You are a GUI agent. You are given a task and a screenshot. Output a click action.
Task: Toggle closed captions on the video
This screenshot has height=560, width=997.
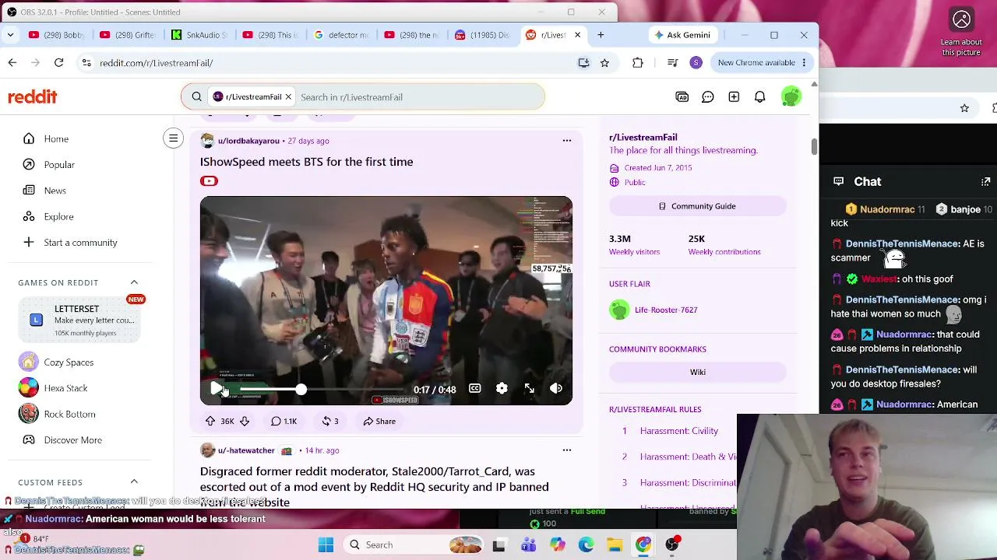(x=474, y=389)
